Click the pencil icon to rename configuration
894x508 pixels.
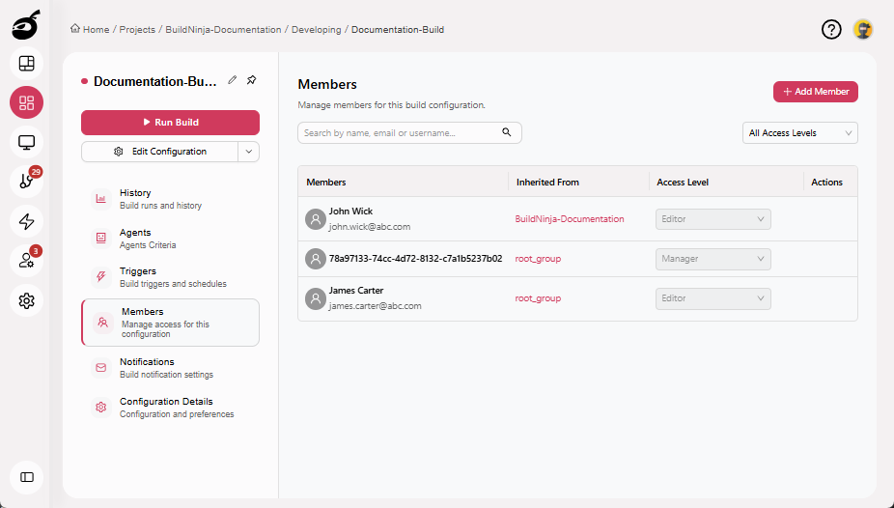[232, 80]
